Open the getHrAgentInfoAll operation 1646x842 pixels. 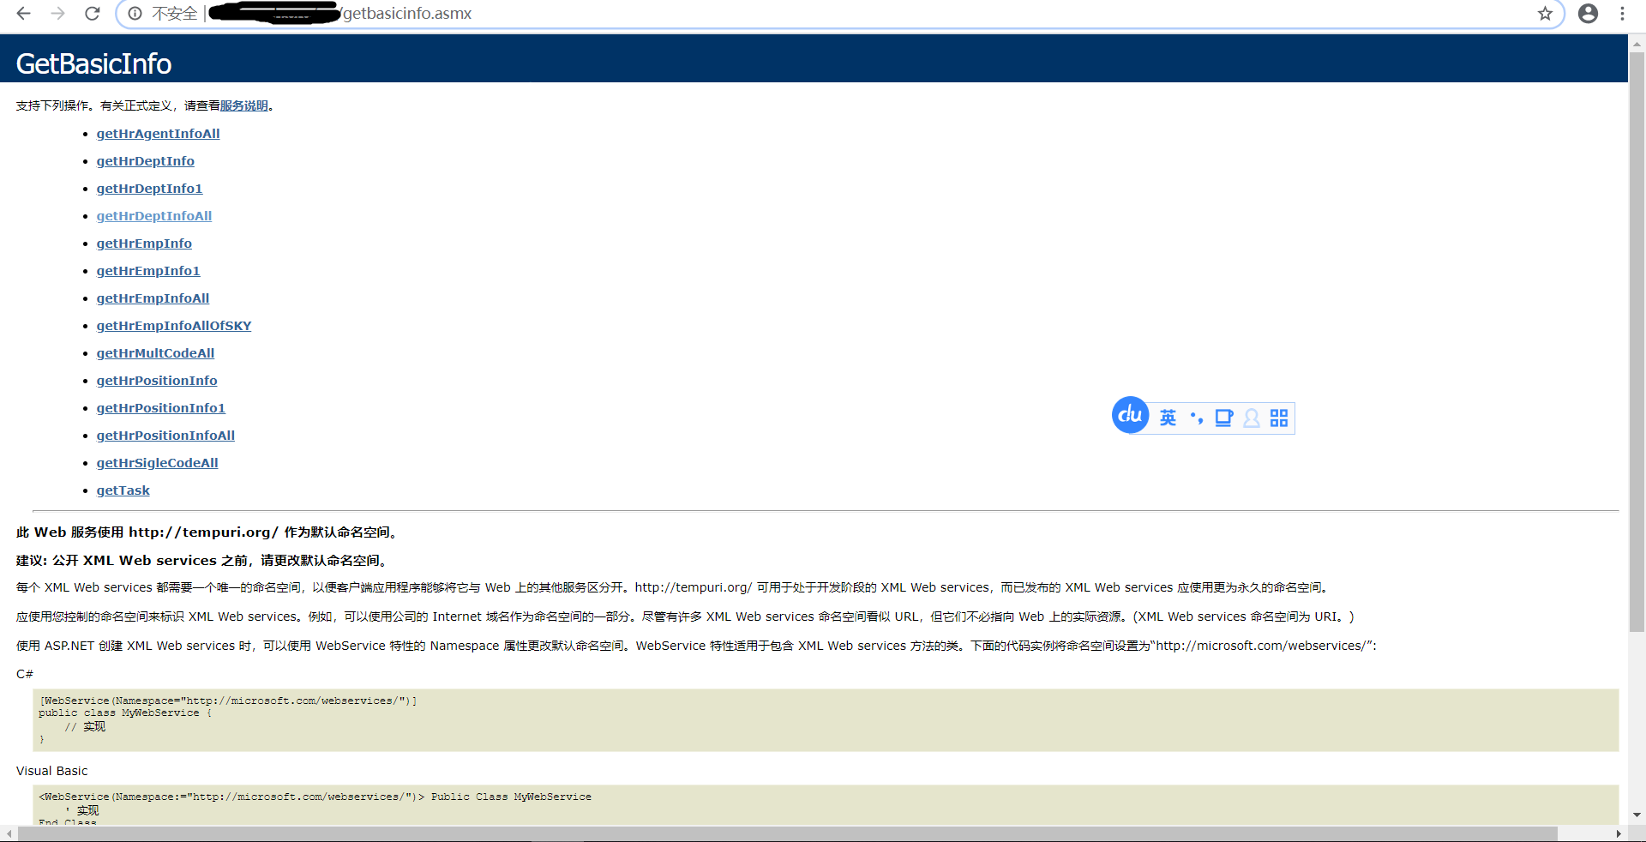pos(158,134)
